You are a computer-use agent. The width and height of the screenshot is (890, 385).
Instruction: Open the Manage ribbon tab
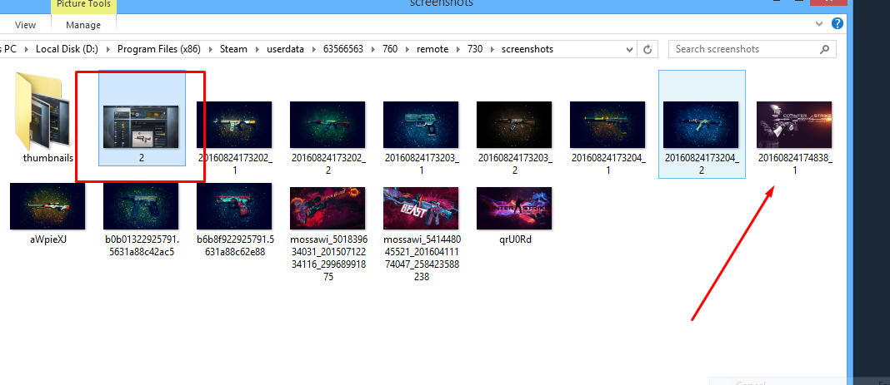click(83, 25)
